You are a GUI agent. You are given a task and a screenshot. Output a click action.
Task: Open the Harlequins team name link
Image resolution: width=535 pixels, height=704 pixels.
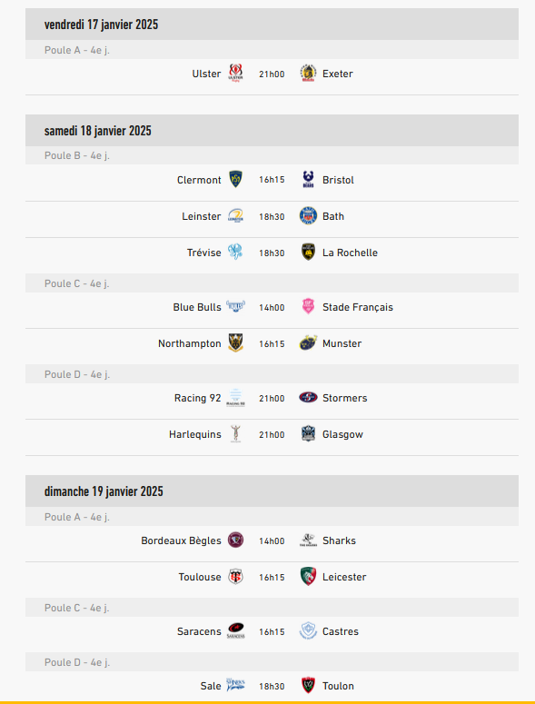point(194,434)
